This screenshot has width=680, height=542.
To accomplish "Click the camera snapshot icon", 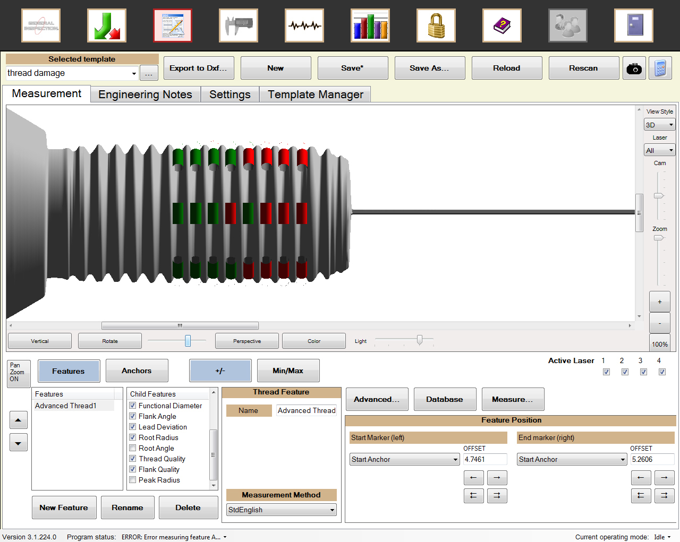I will (634, 68).
